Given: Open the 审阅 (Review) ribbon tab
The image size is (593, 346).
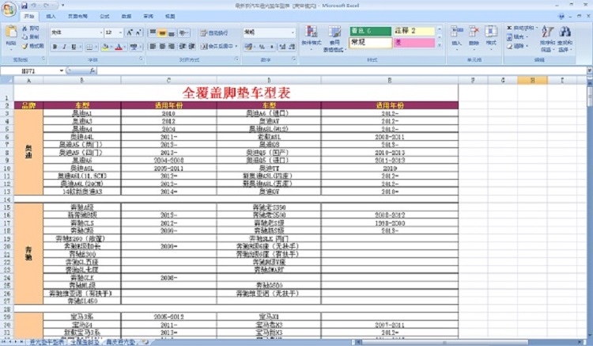Looking at the screenshot, I should pyautogui.click(x=149, y=17).
